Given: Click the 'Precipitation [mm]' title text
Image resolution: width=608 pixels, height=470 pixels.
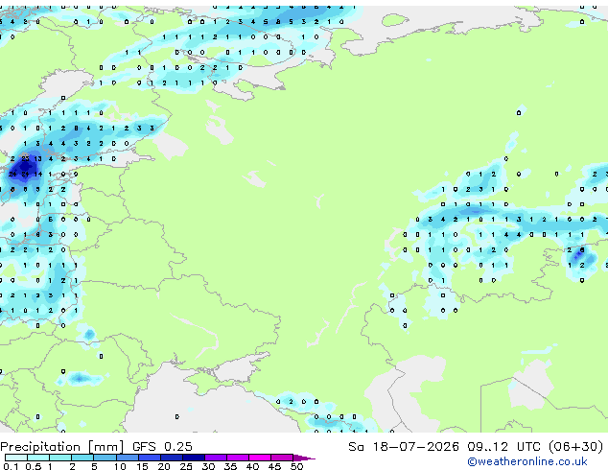Looking at the screenshot, I should point(62,447).
